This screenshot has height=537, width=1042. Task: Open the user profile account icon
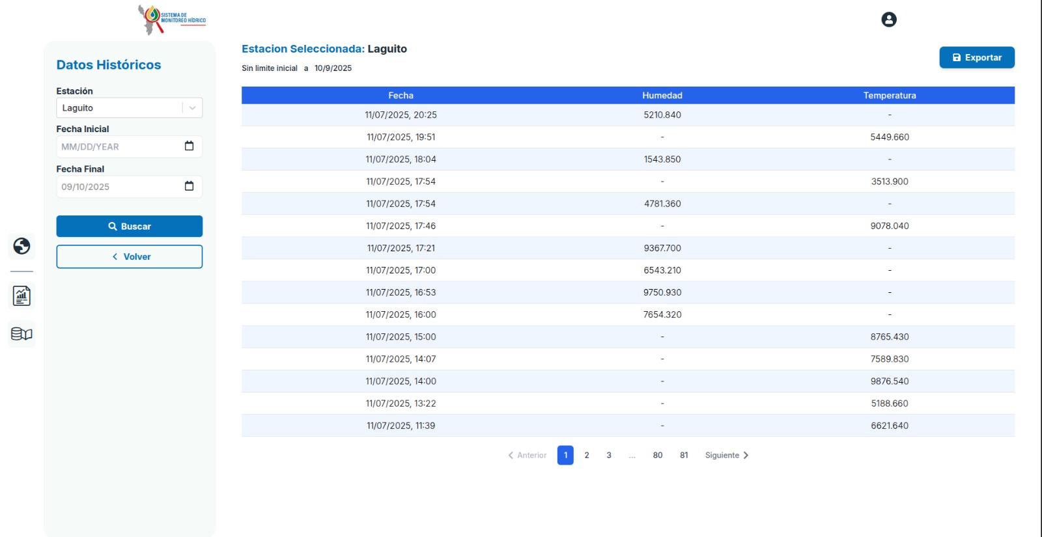[888, 20]
